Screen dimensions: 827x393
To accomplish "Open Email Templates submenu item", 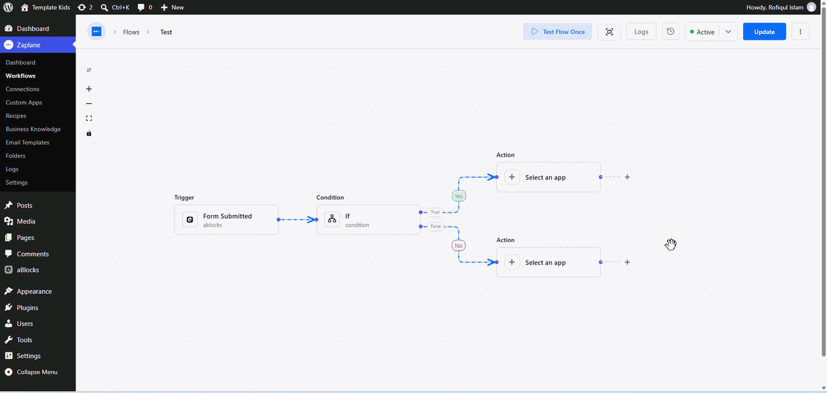I will [28, 143].
